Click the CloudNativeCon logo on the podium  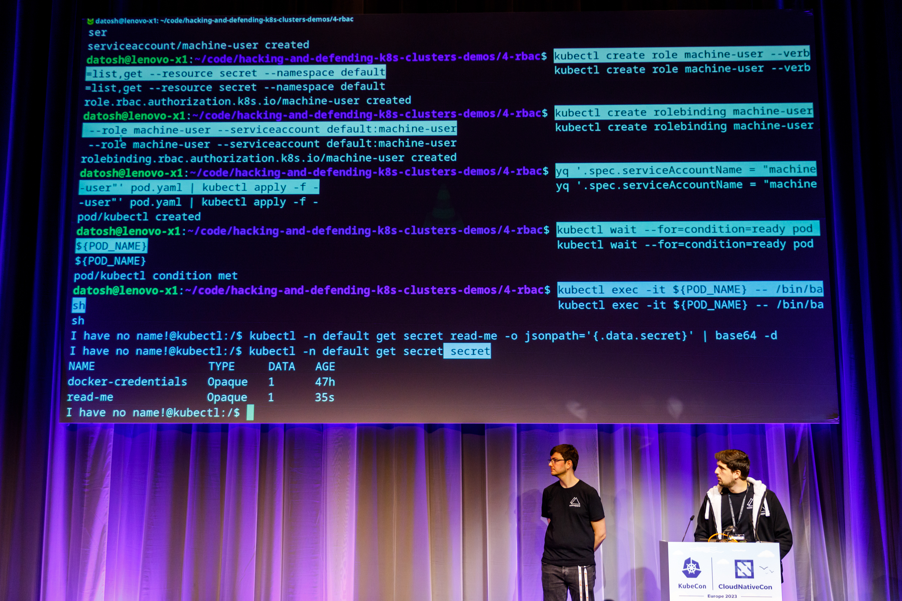click(x=745, y=574)
